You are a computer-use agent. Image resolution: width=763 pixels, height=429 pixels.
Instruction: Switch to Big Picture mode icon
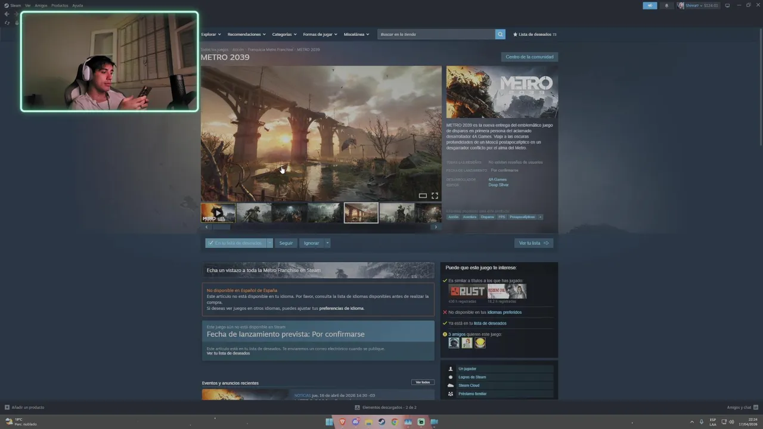[727, 5]
